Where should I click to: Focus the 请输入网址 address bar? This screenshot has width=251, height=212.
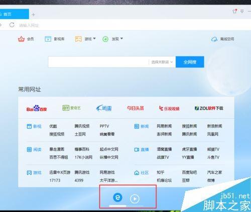pyautogui.click(x=29, y=25)
